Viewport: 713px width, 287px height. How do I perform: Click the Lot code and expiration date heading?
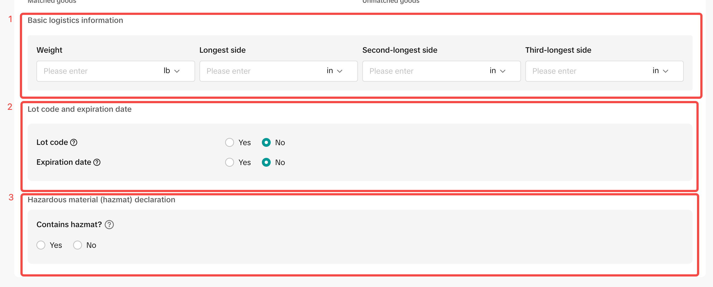(x=79, y=109)
